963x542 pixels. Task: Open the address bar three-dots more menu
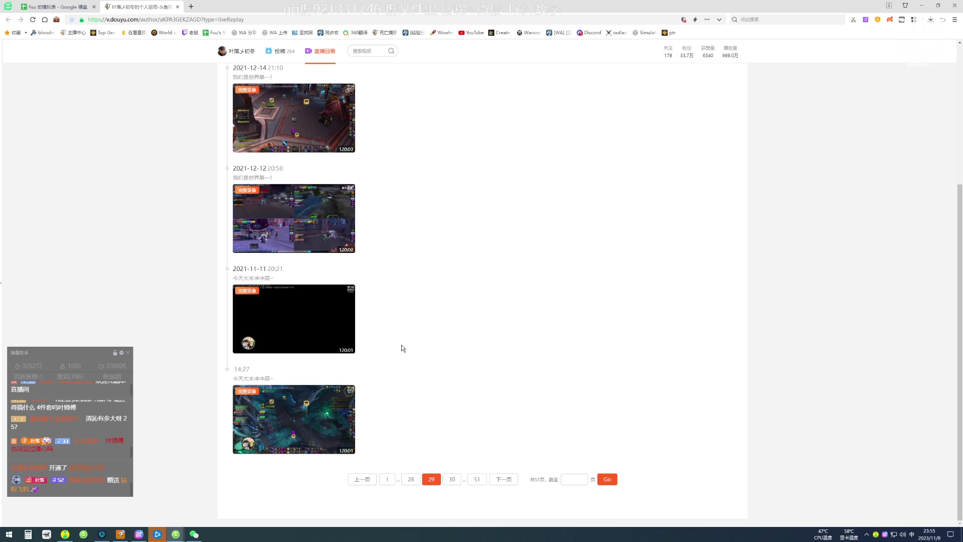pos(707,20)
